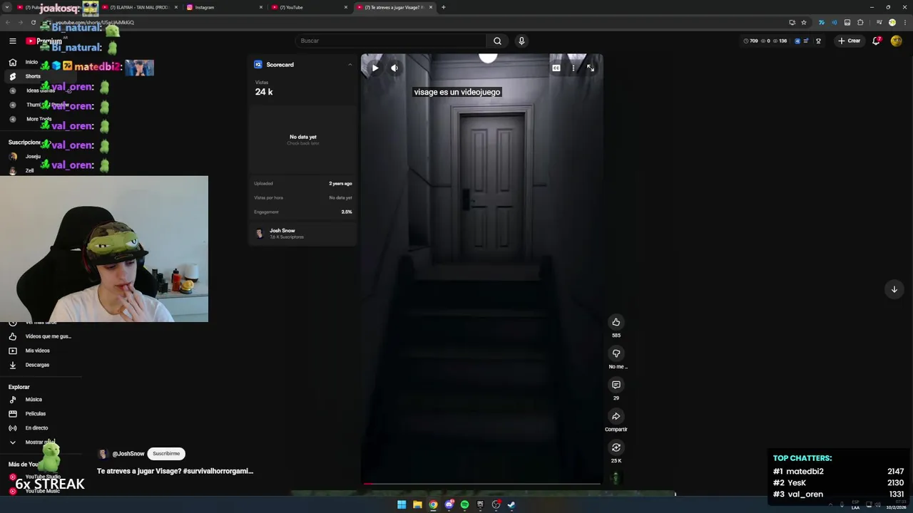
Task: Go back with browser back arrow
Action: click(7, 22)
